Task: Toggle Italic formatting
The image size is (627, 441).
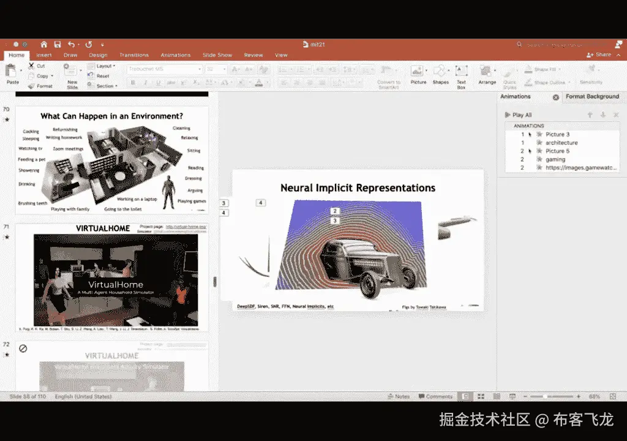Action: click(x=146, y=83)
